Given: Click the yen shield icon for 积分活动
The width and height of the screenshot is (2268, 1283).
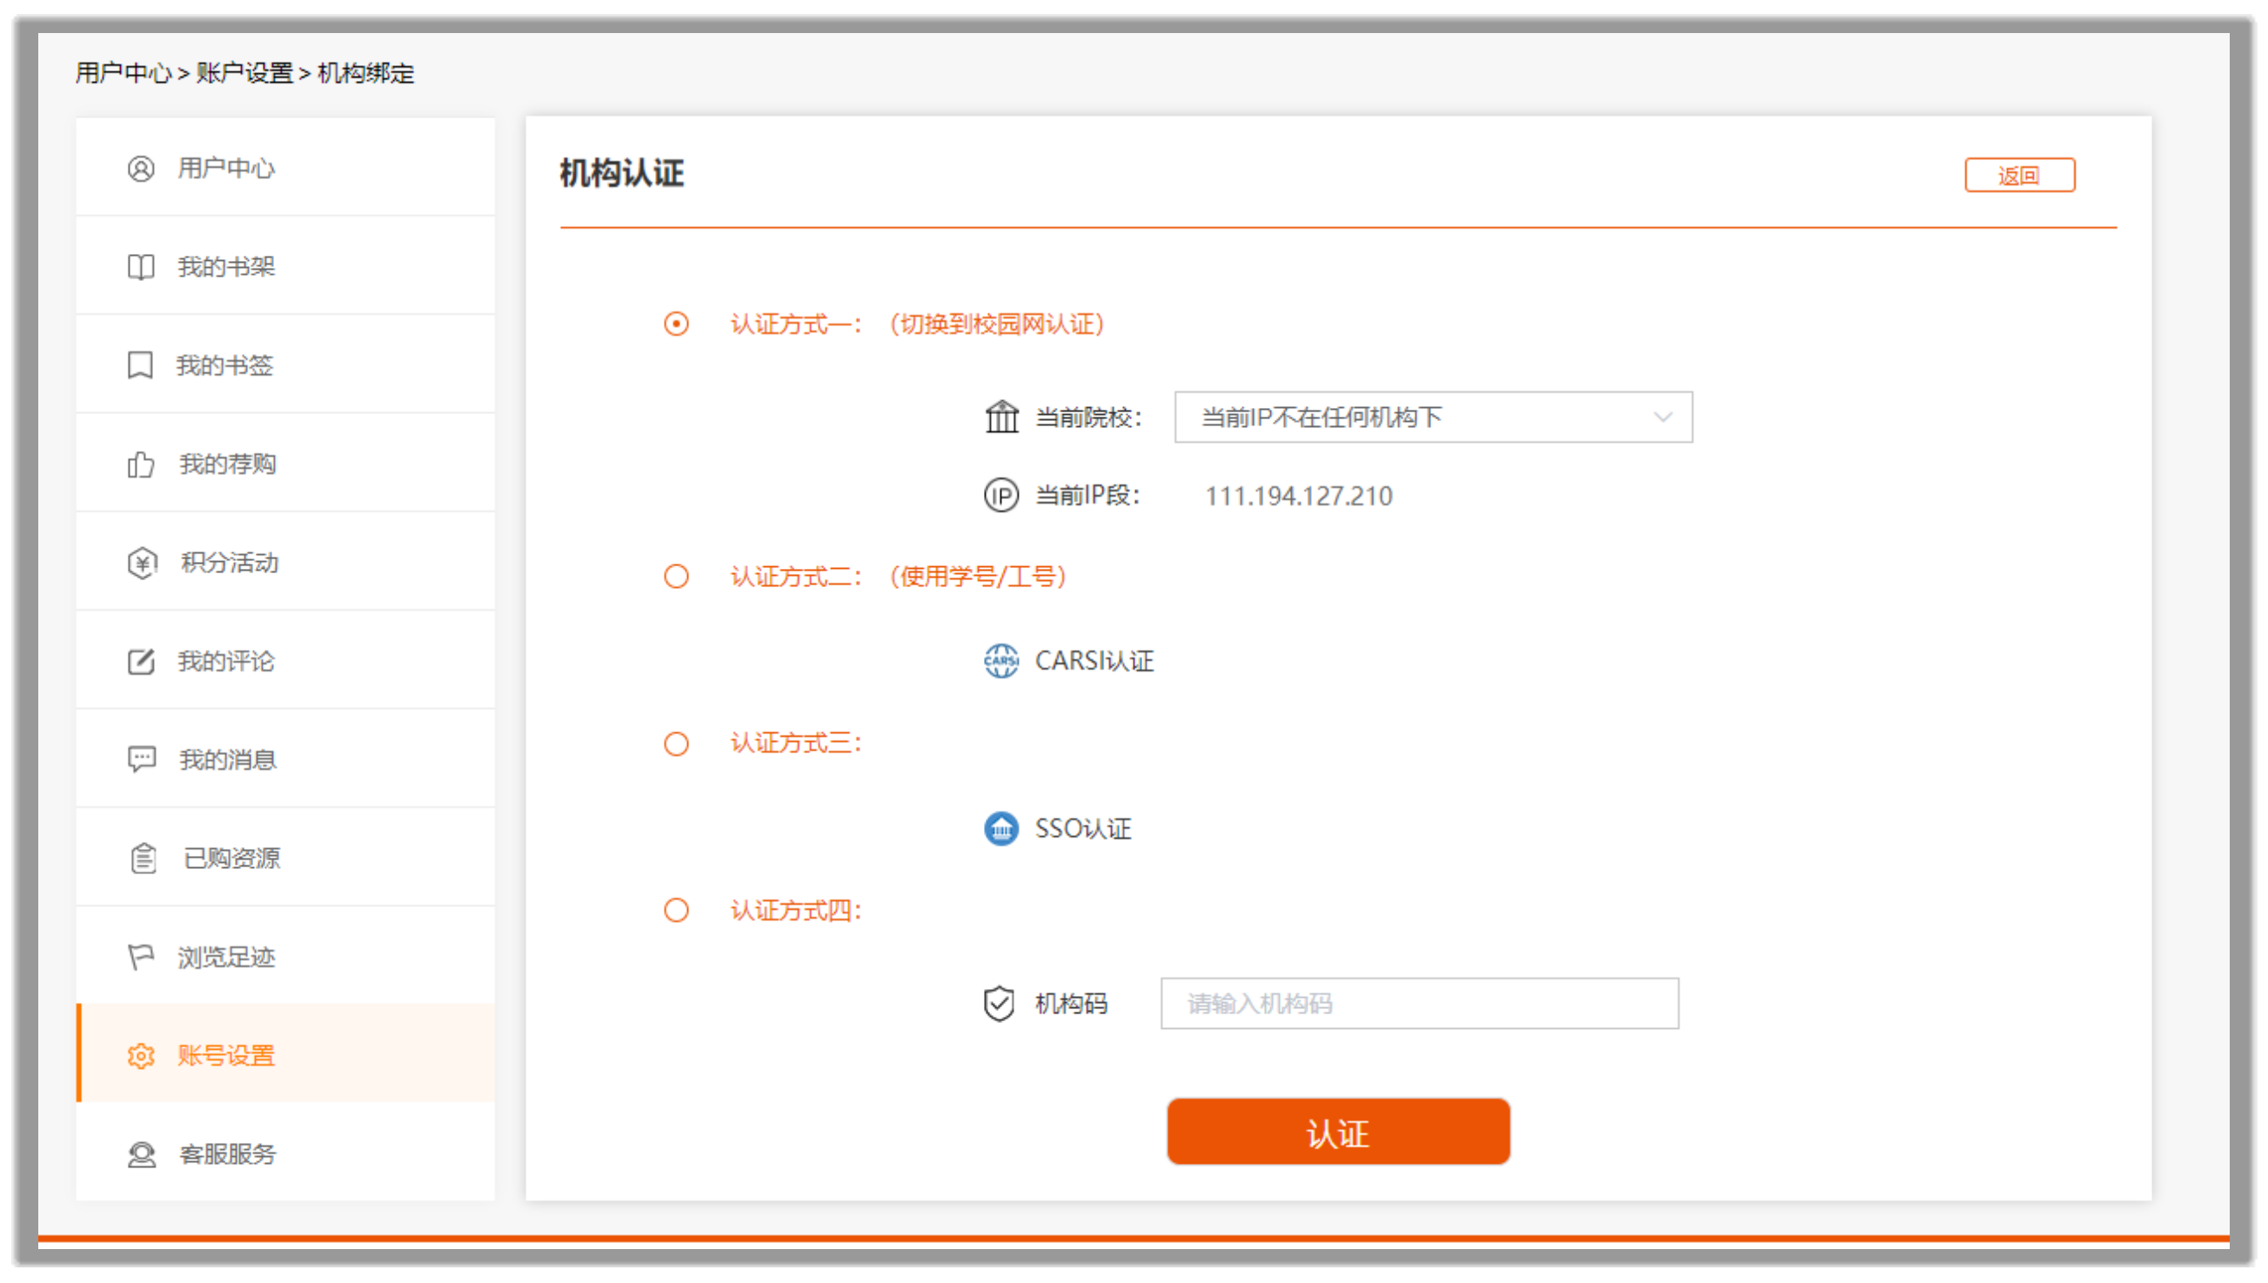Looking at the screenshot, I should pyautogui.click(x=142, y=563).
